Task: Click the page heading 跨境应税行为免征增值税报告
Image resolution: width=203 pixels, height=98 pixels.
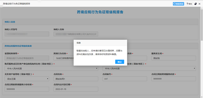Action: (x=100, y=12)
